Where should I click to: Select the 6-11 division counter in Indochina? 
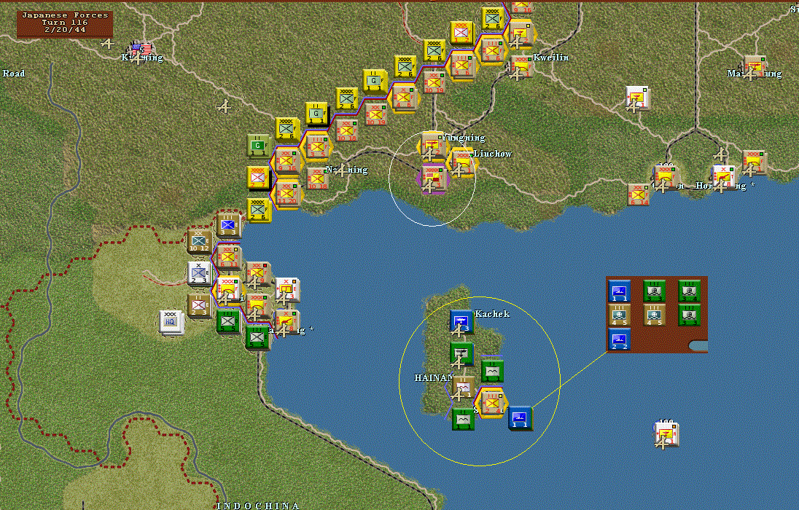click(228, 257)
